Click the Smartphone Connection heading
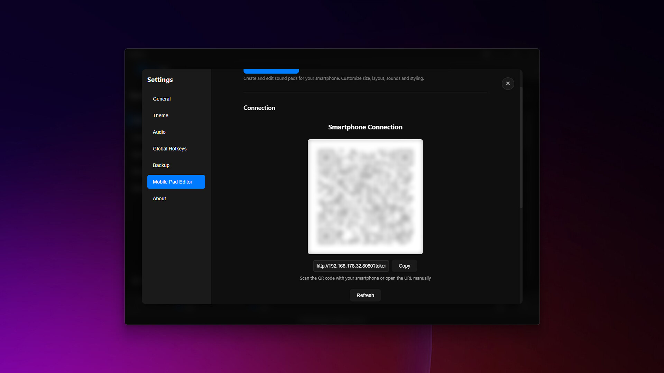664x373 pixels. [x=365, y=127]
